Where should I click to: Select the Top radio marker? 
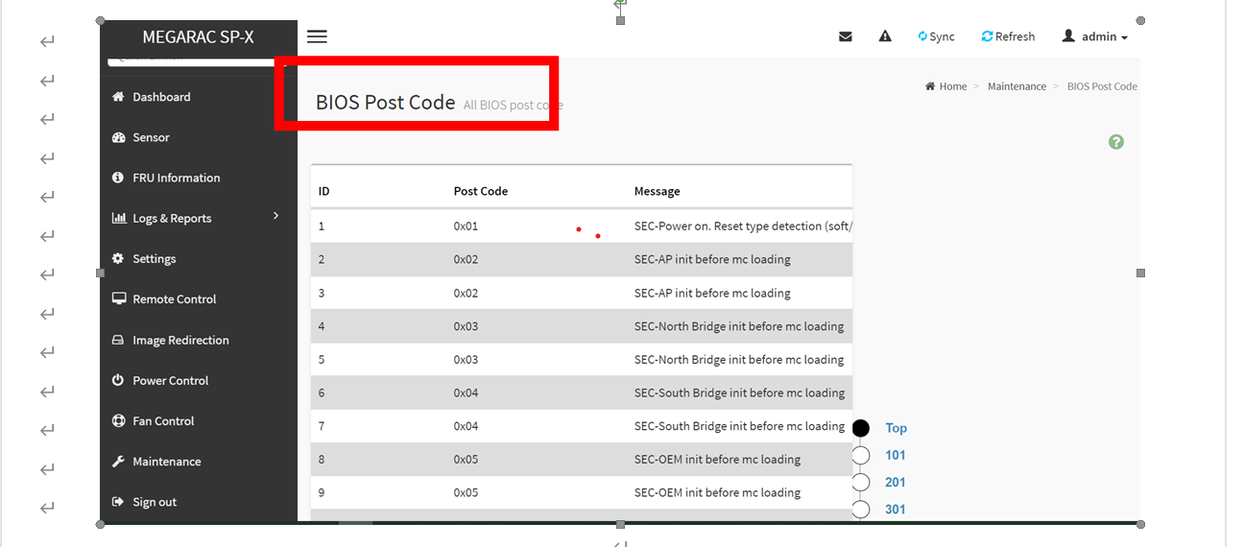pyautogui.click(x=861, y=428)
